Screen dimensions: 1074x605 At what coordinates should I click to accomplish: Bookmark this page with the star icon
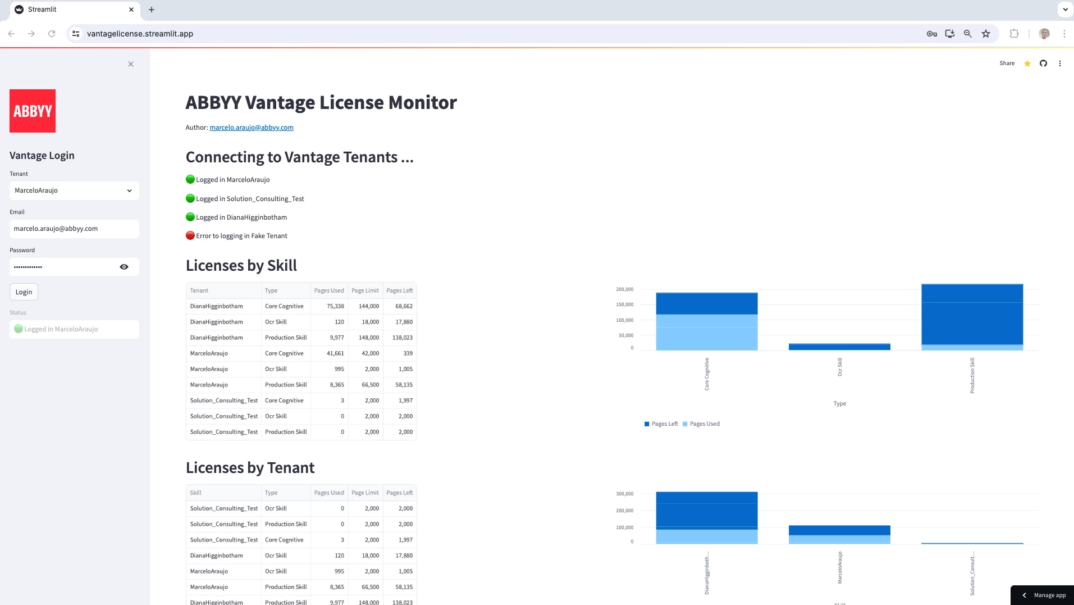pos(986,34)
